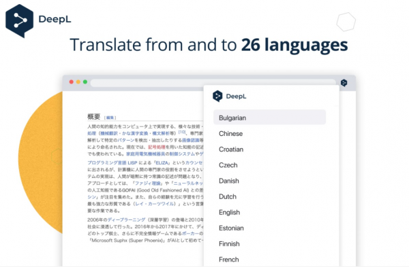Click the browser address bar

click(x=213, y=83)
